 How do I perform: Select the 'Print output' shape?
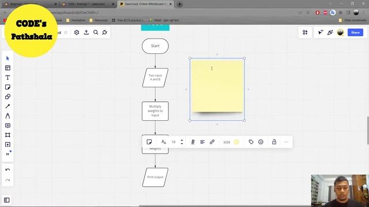(155, 177)
